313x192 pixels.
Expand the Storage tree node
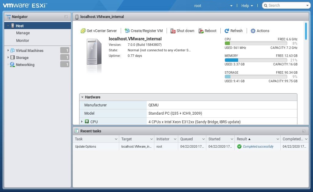click(8, 57)
